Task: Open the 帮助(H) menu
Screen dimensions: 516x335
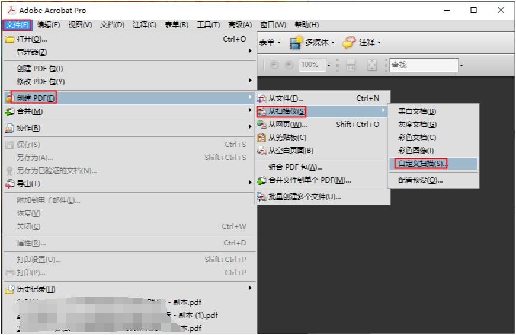Action: [x=307, y=25]
